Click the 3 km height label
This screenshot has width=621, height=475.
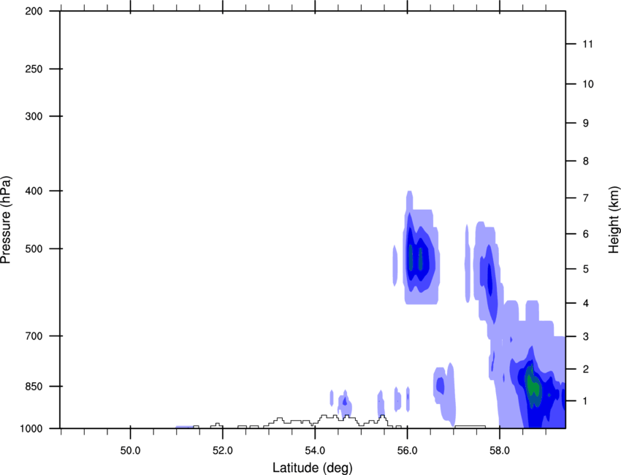pyautogui.click(x=586, y=336)
